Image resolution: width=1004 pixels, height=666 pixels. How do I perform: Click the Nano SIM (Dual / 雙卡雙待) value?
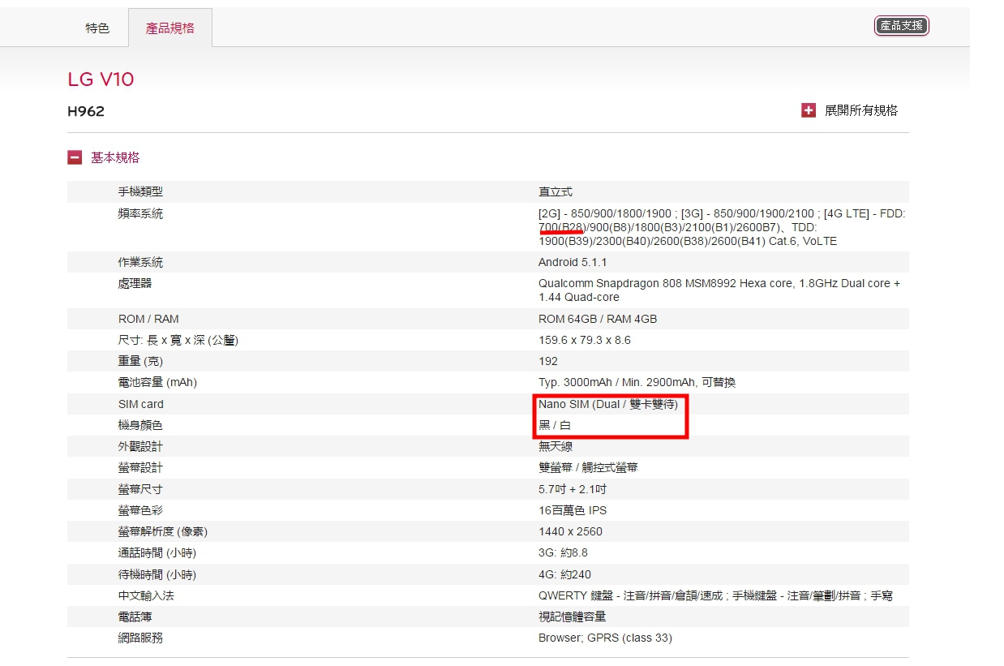[608, 404]
